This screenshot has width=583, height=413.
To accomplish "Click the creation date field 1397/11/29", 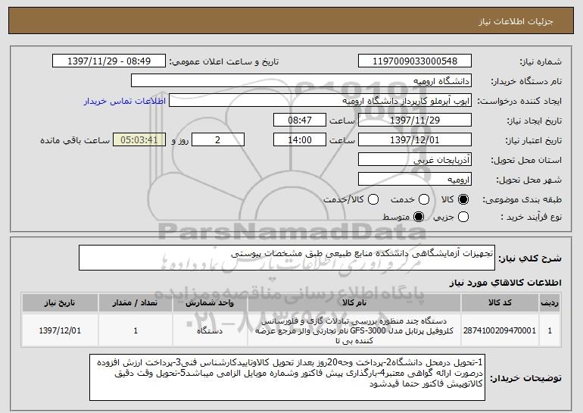I will (415, 120).
